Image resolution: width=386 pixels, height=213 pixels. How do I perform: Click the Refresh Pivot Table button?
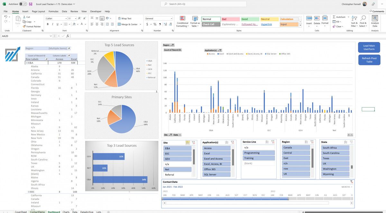click(369, 60)
